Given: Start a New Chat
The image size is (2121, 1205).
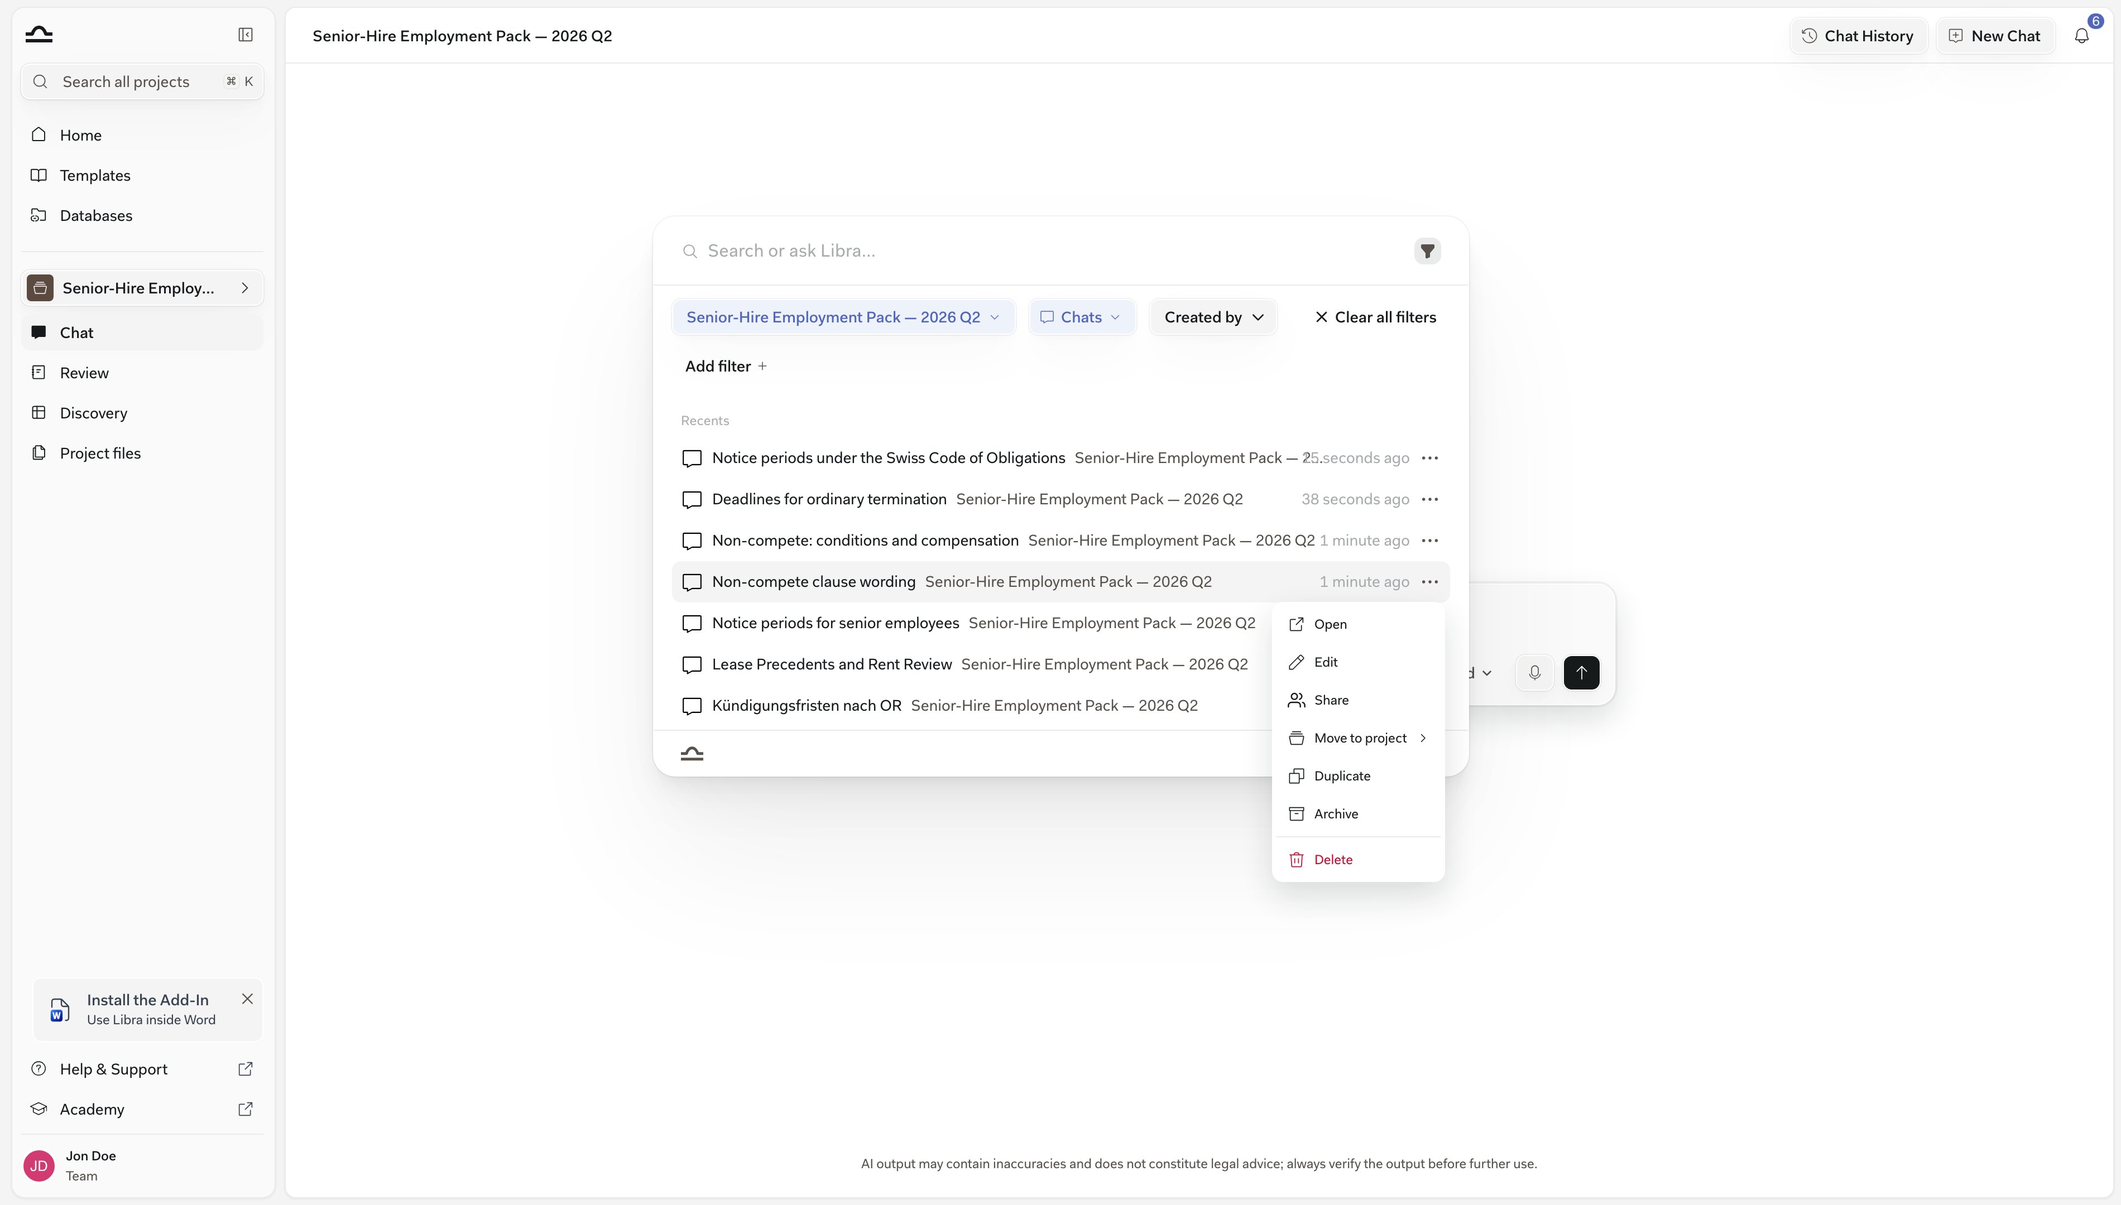Looking at the screenshot, I should [x=1995, y=36].
